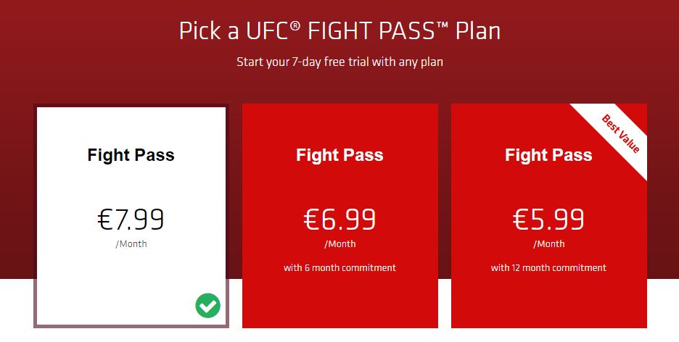Click Fight Pass title on Best Value card
The height and width of the screenshot is (342, 679).
(548, 155)
